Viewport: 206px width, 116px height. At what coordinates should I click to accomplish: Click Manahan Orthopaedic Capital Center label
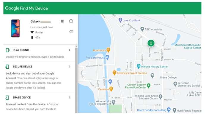188,46
